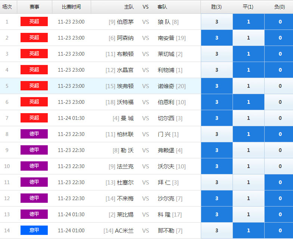This screenshot has height=239, width=293.
Task: Toggle draw (1) for 曼城 vs 切尔西
Action: 249,118
